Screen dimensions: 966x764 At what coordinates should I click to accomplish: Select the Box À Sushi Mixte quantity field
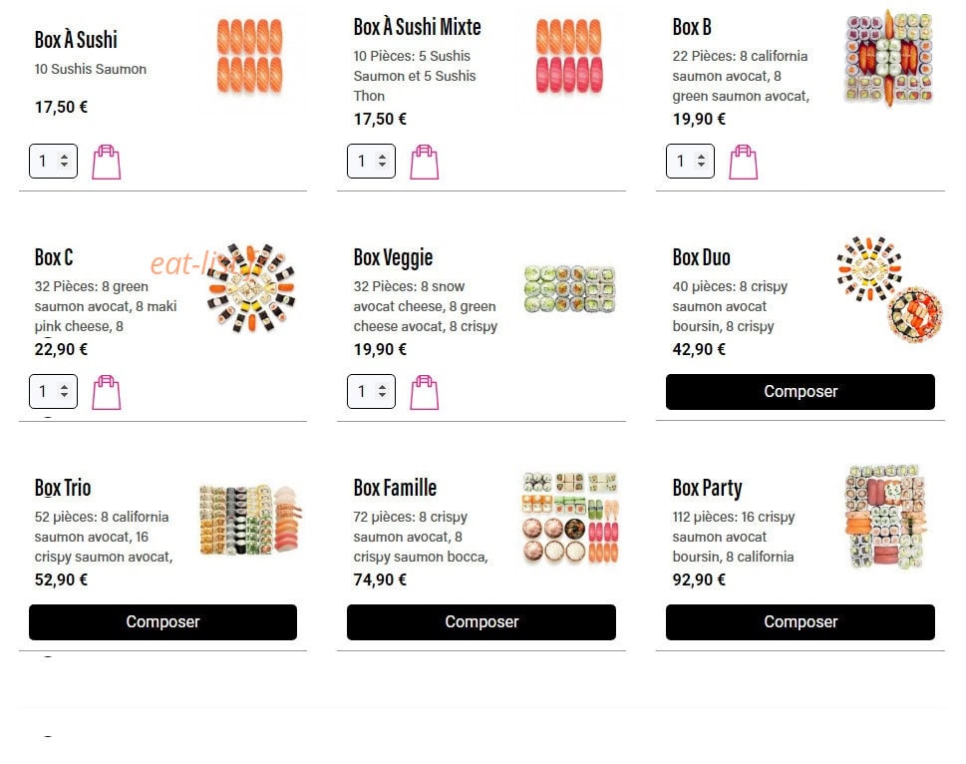click(371, 161)
